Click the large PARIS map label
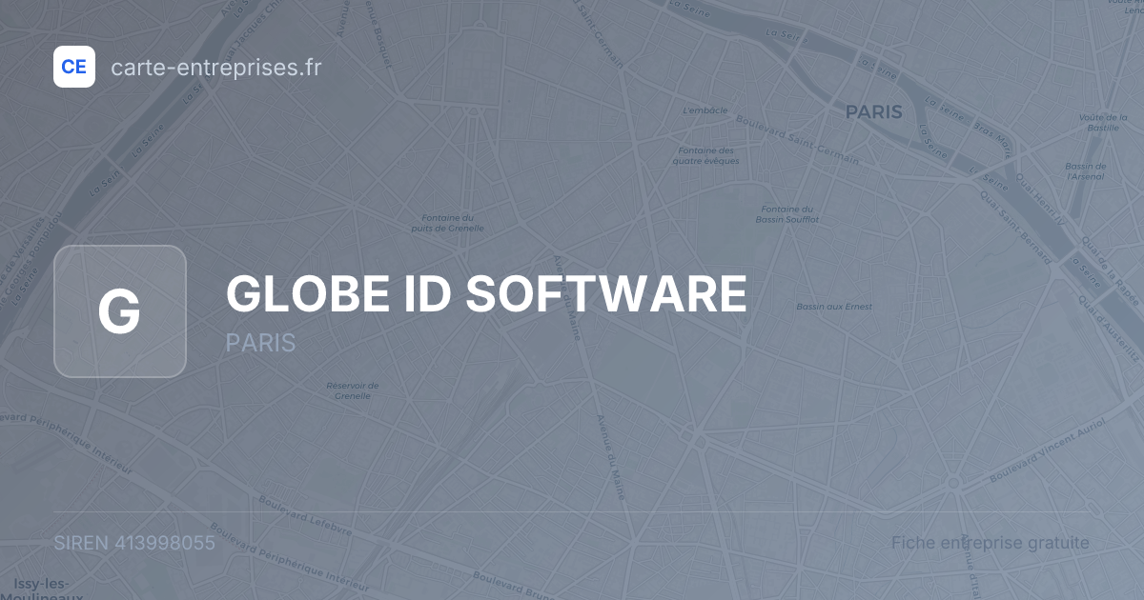Image resolution: width=1144 pixels, height=600 pixels. click(x=873, y=112)
